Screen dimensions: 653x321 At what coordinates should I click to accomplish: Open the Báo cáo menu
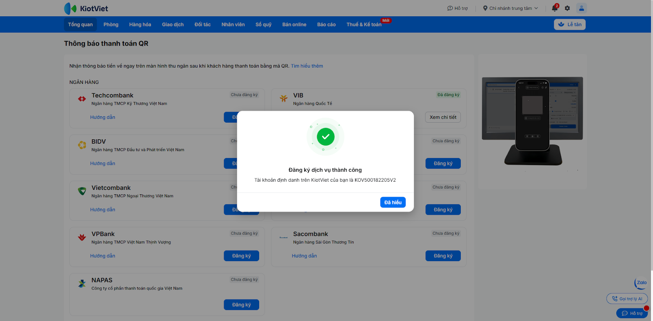[x=326, y=24]
